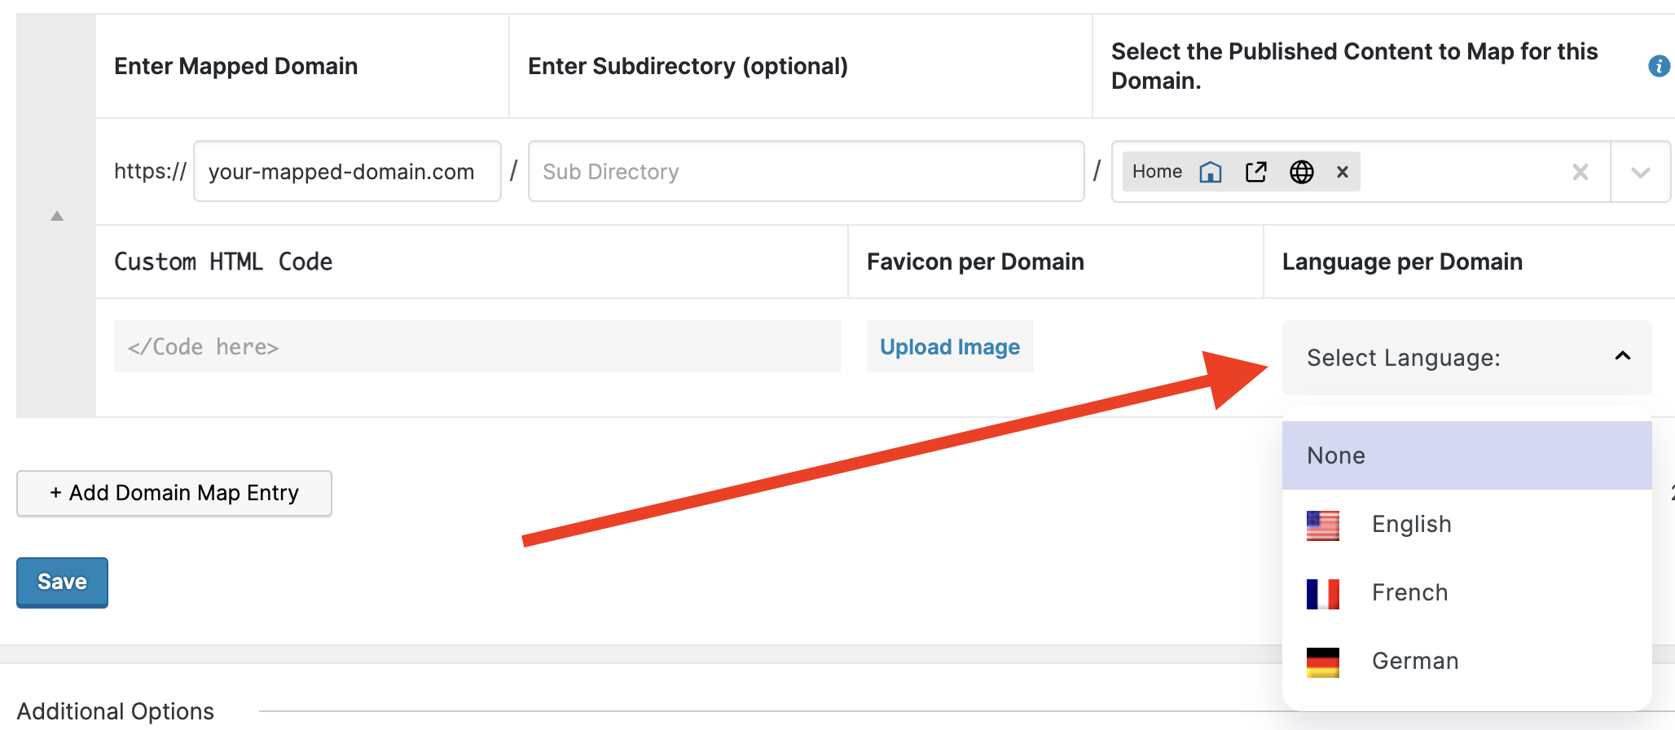Click the blue info icon
Viewport: 1675px width, 730px height.
click(1659, 66)
